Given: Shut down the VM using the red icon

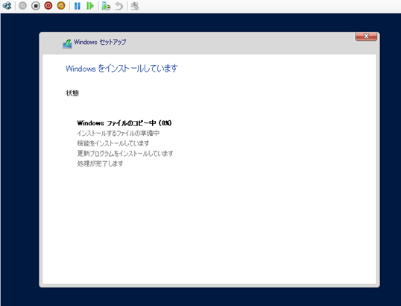Looking at the screenshot, I should point(48,6).
